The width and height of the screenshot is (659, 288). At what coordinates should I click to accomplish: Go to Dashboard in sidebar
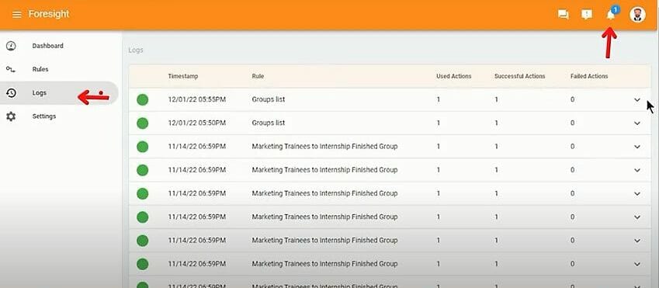click(x=48, y=46)
